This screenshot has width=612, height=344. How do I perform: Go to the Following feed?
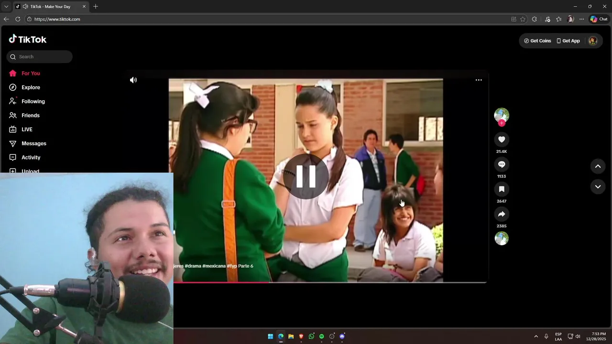coord(27,101)
